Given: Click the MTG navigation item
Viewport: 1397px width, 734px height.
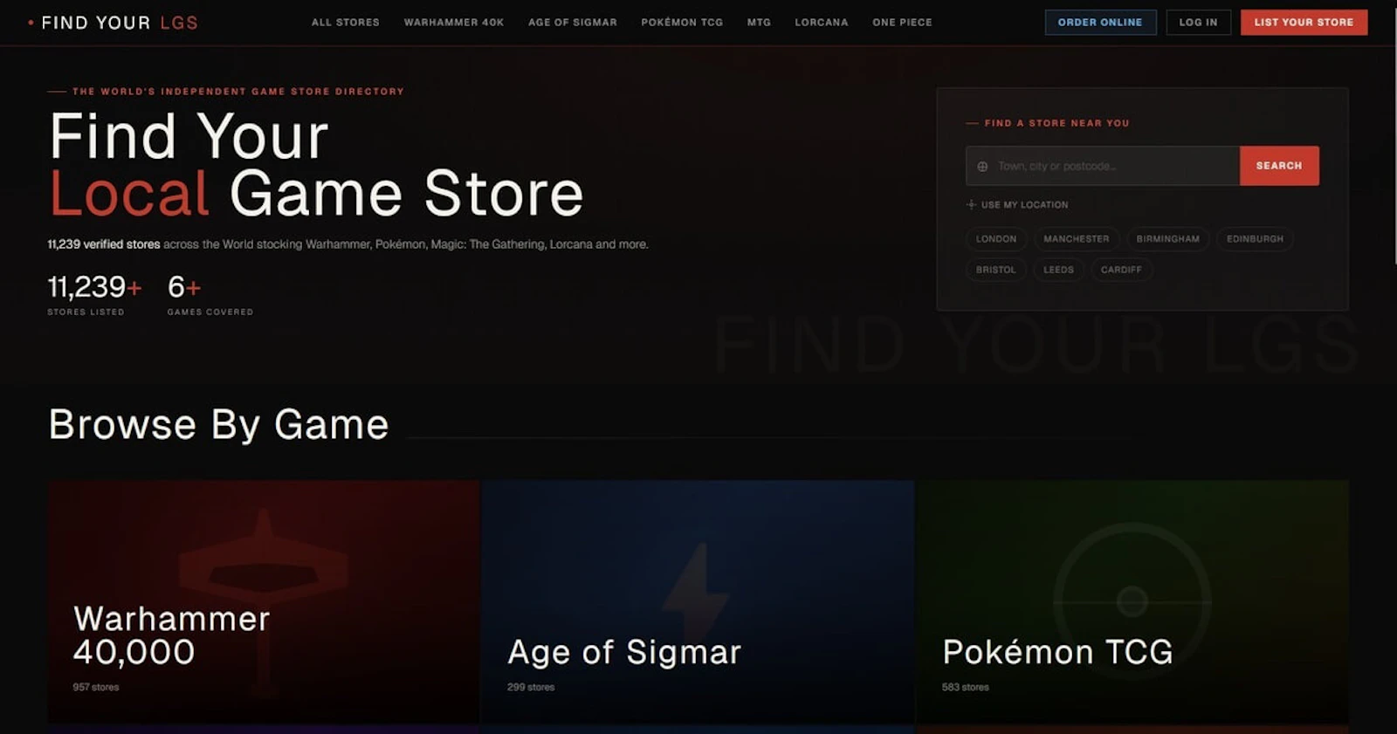Looking at the screenshot, I should [x=759, y=23].
